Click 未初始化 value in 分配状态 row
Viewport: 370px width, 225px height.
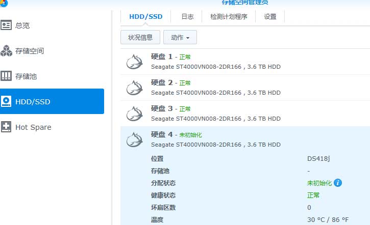pos(319,183)
